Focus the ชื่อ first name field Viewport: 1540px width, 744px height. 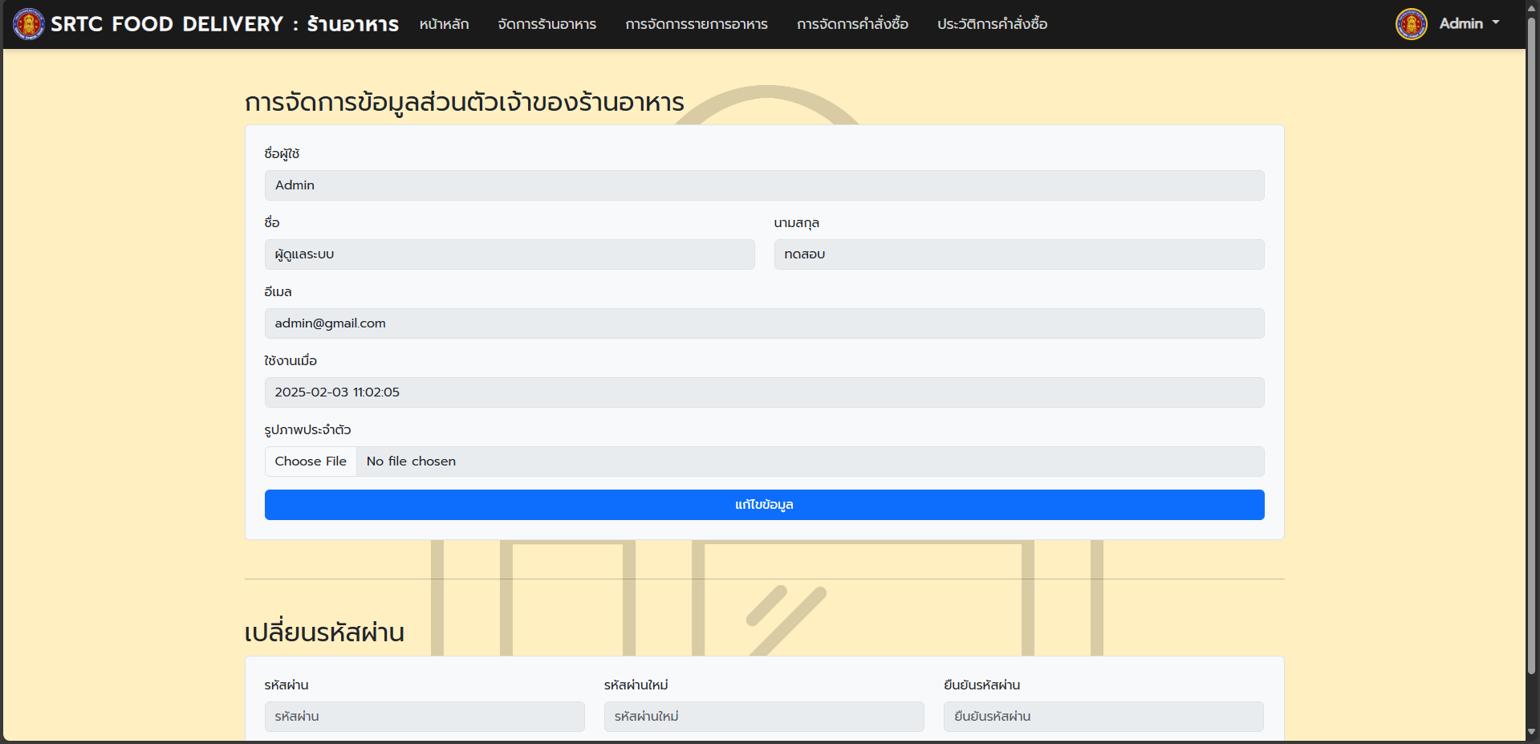pos(509,254)
